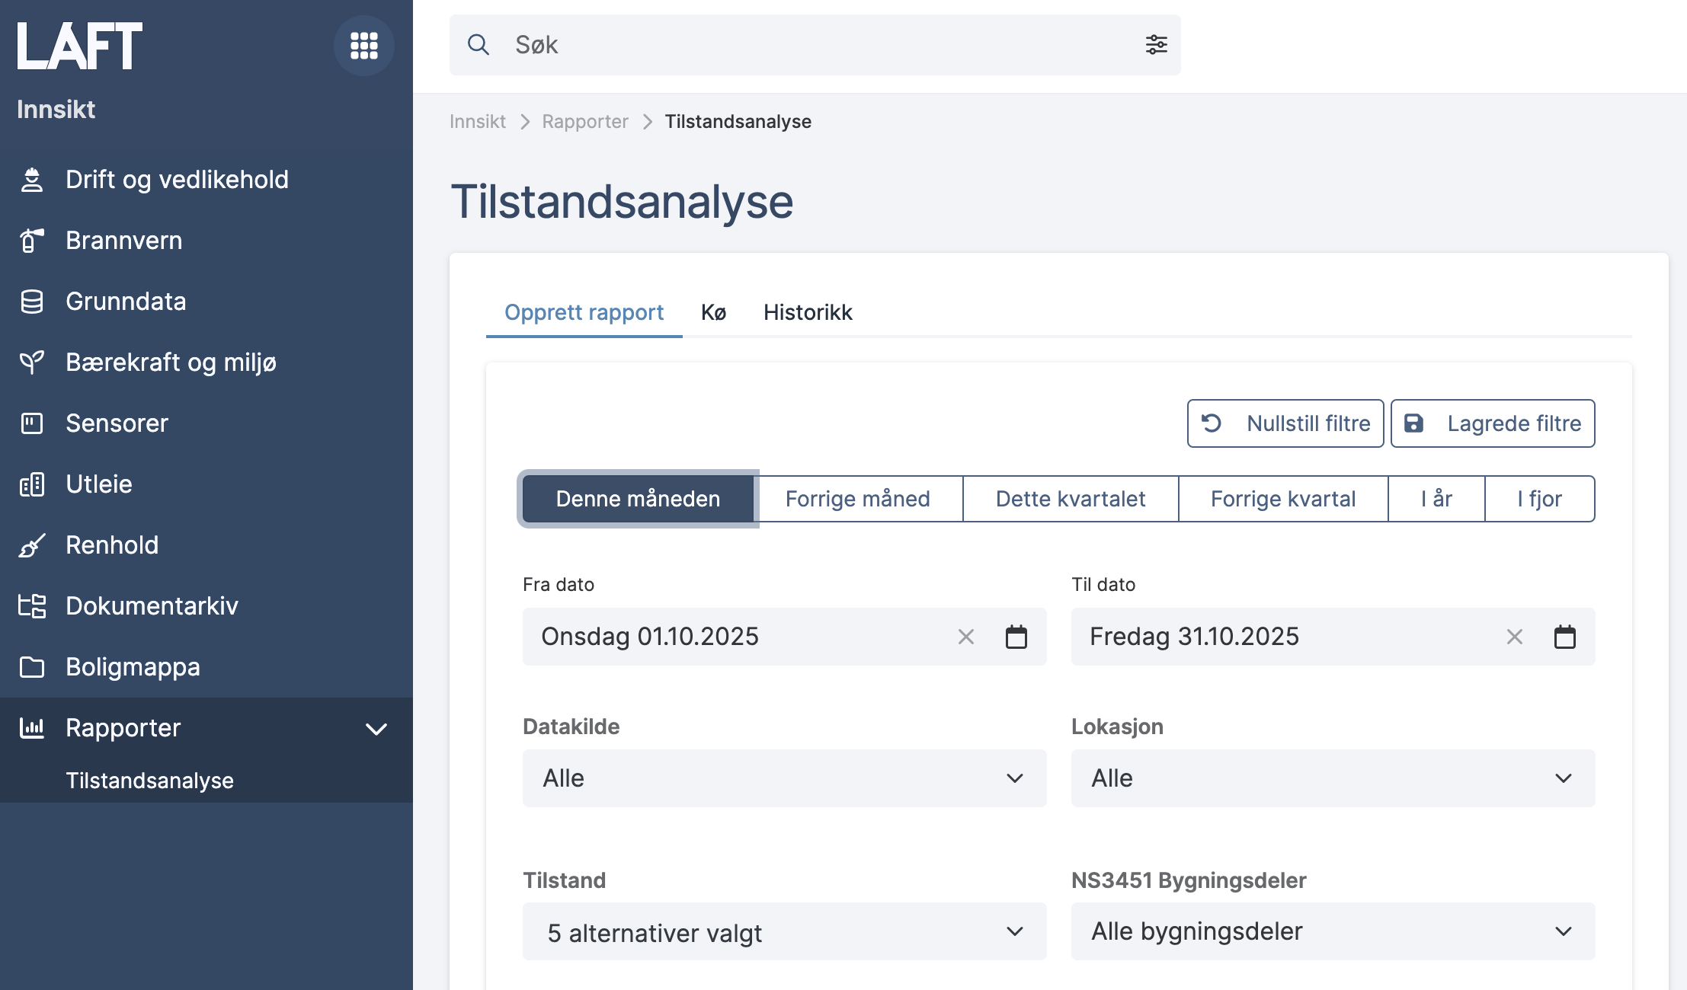Open Bærekraft og miljø section
Image resolution: width=1687 pixels, height=990 pixels.
pos(171,362)
